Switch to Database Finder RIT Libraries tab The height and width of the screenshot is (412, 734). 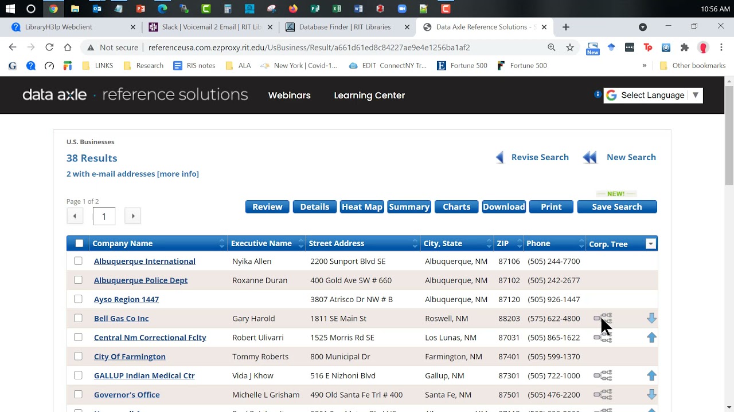point(348,27)
